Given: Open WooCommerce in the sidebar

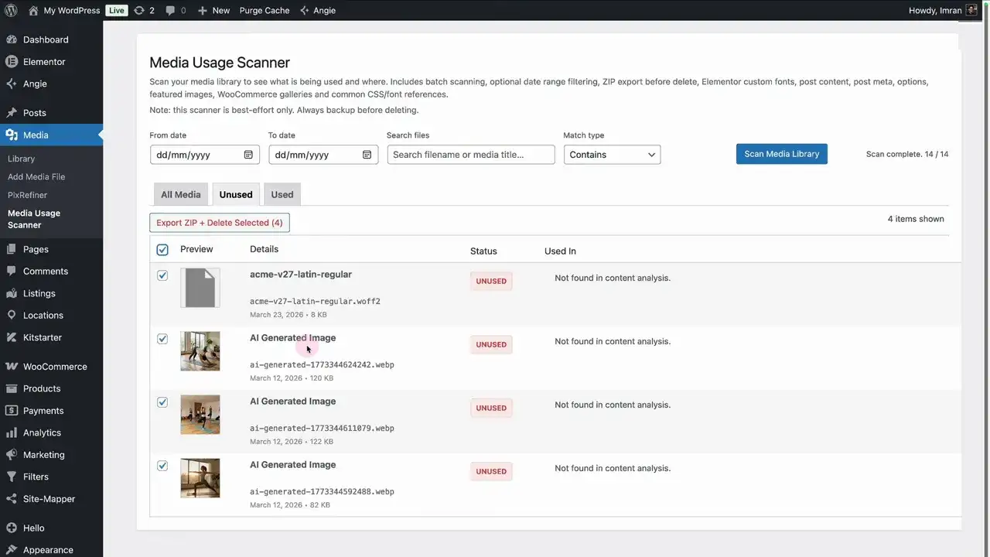Looking at the screenshot, I should pyautogui.click(x=54, y=367).
